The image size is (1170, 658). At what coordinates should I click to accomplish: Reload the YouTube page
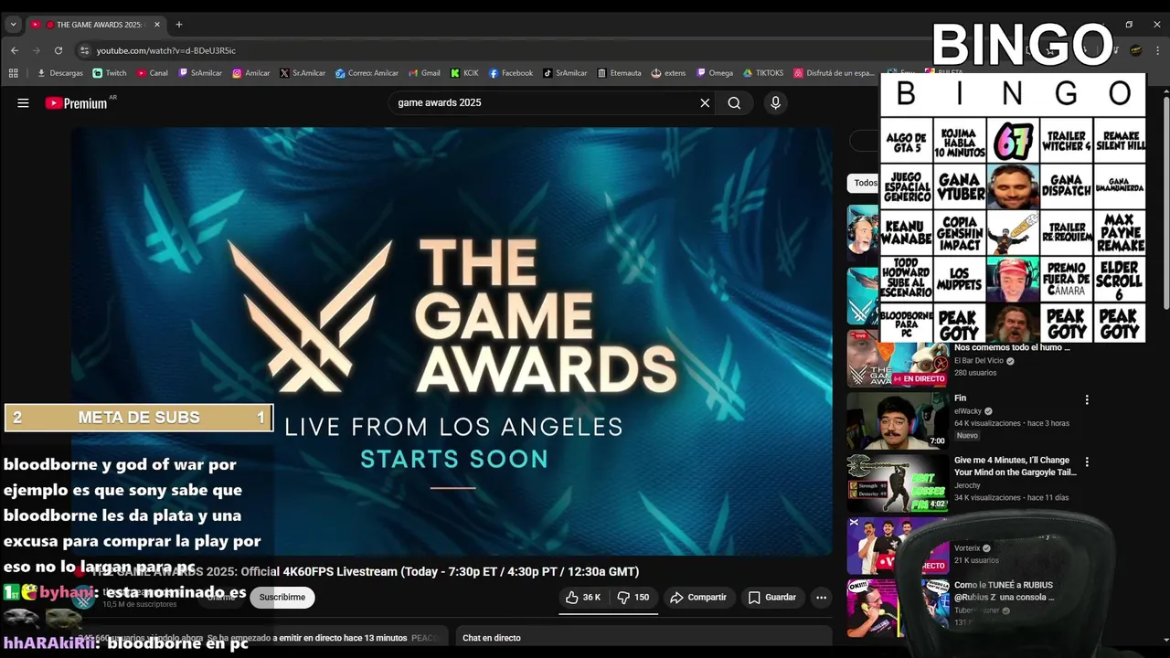58,50
